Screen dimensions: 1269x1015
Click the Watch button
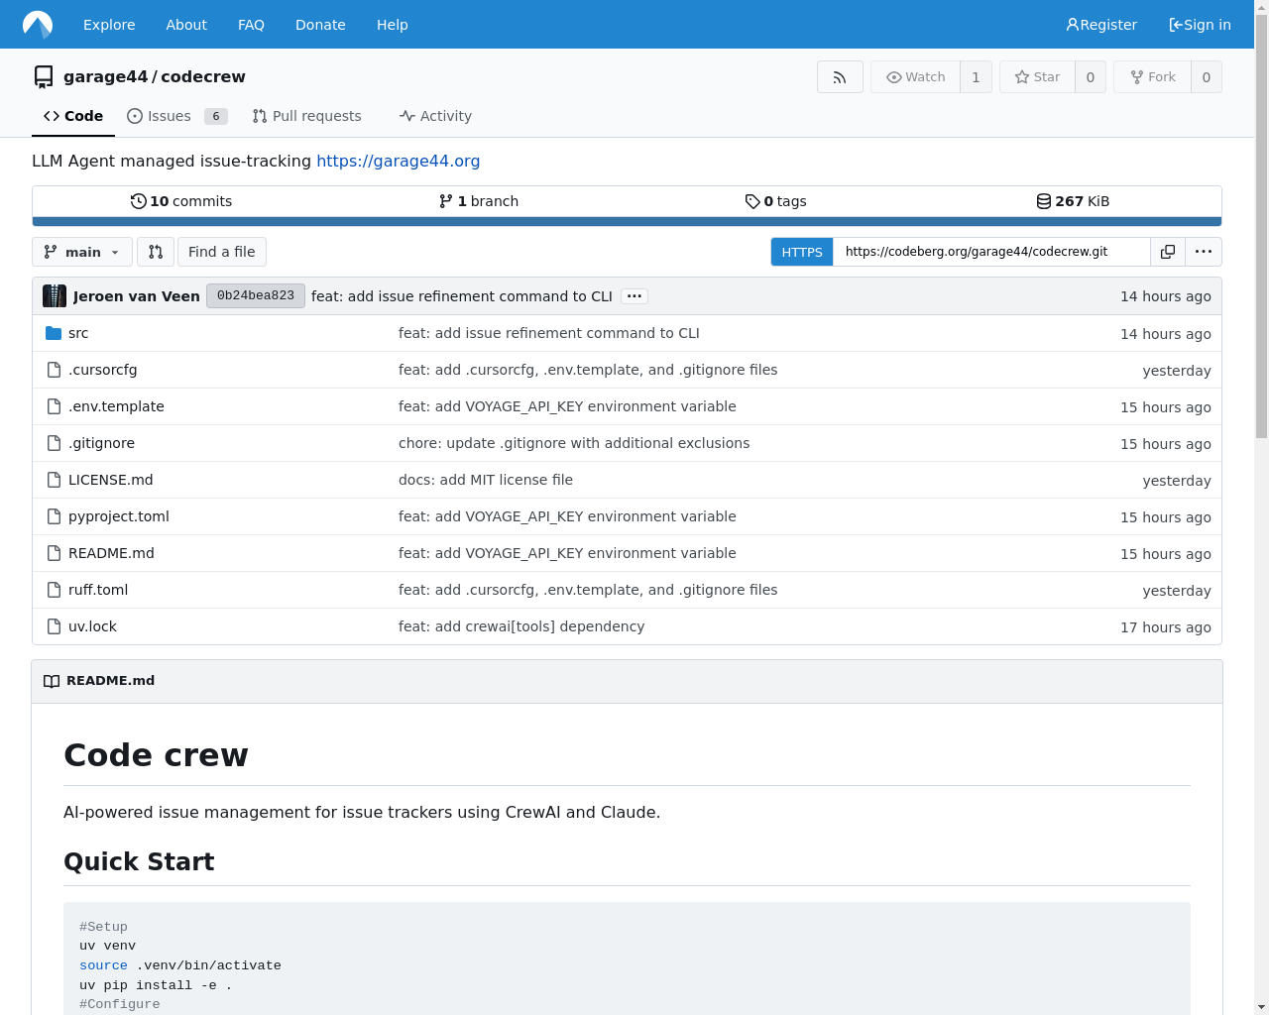point(915,77)
